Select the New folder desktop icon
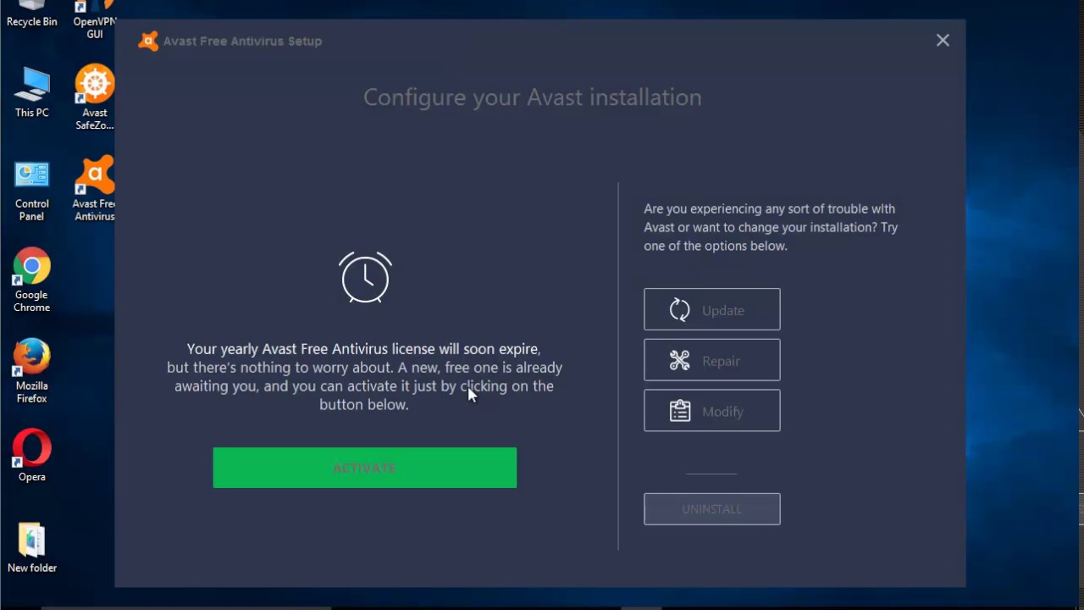Screen dimensions: 1084x610 32,547
